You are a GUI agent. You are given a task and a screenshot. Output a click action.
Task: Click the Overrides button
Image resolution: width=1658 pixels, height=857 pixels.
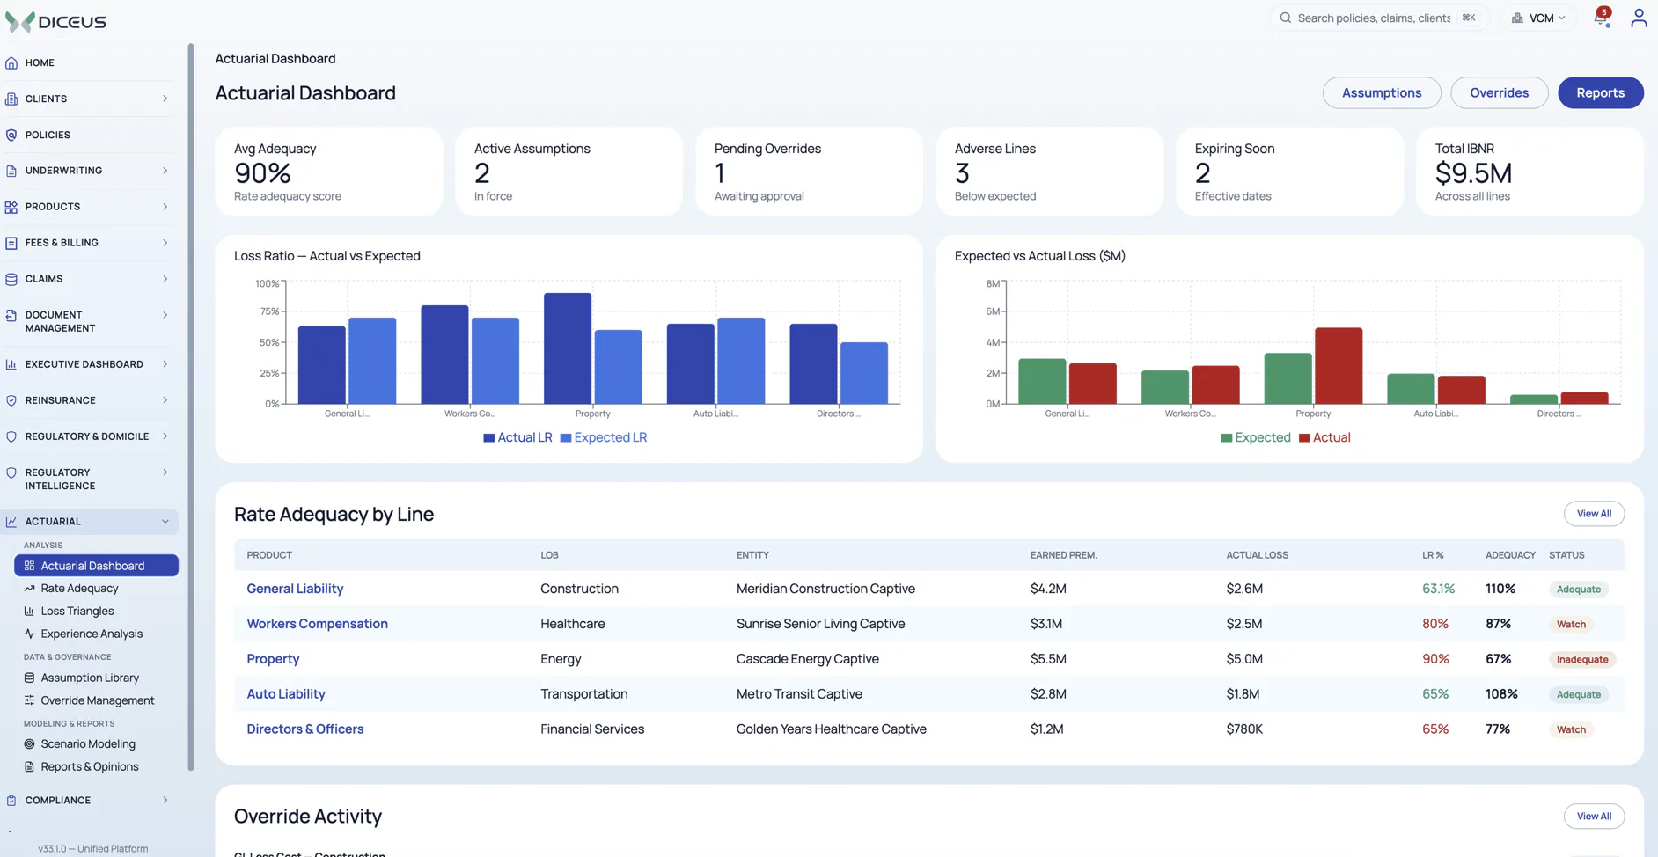click(x=1499, y=92)
